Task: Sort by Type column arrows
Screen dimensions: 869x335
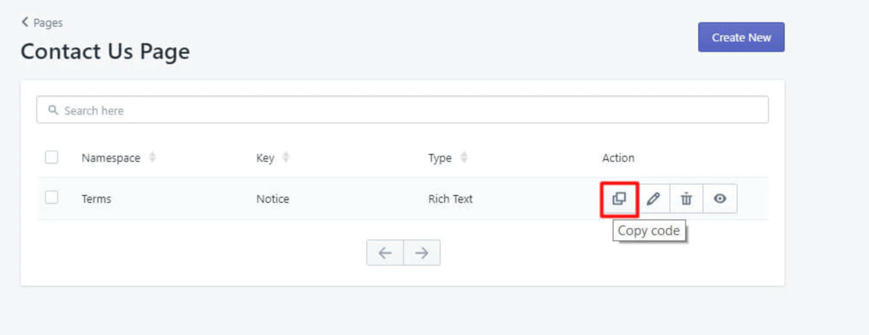Action: (463, 157)
